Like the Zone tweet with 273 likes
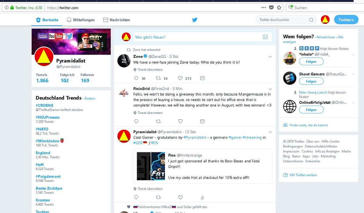The image size is (364, 213). [x=180, y=78]
